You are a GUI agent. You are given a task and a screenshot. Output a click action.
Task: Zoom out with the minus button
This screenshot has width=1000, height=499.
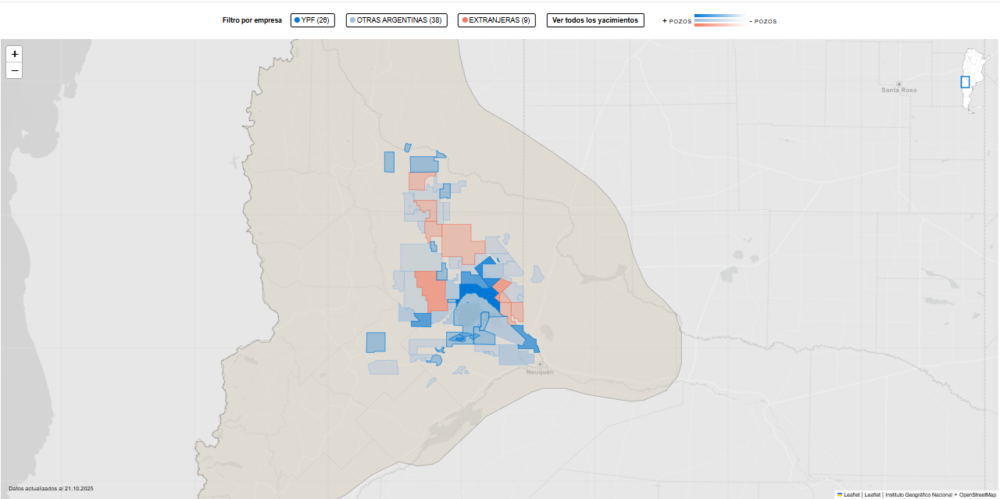[14, 70]
